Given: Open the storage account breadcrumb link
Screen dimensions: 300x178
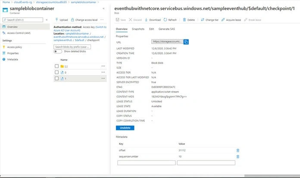Looking at the screenshot, I should pos(51,2).
